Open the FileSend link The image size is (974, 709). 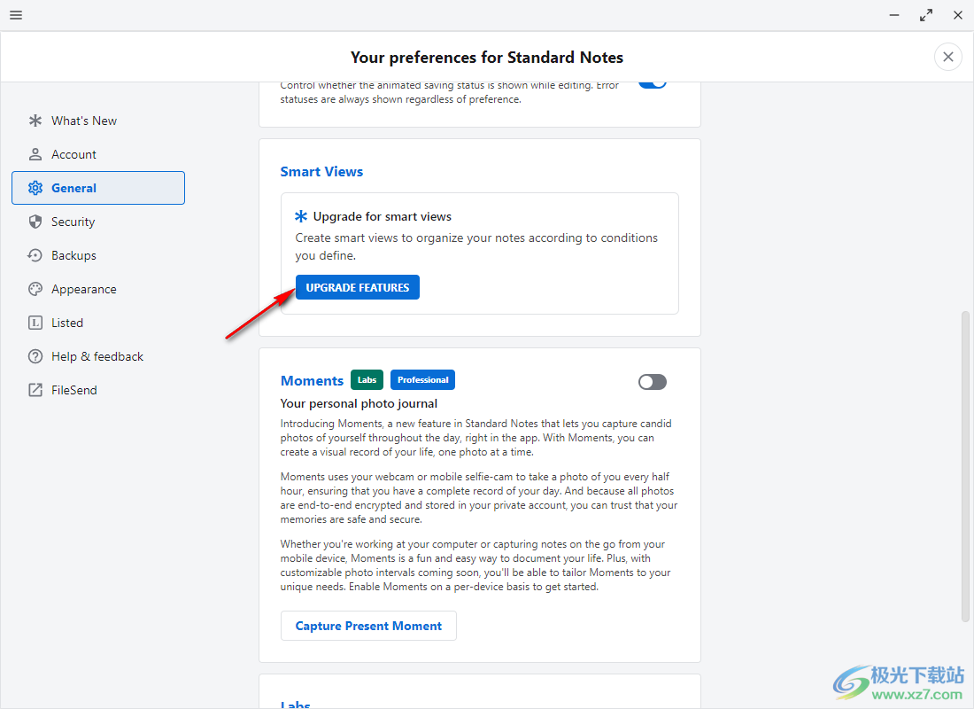(98, 390)
